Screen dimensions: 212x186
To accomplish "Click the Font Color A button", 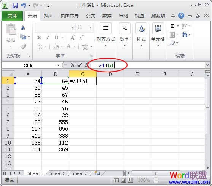I will 69,46.
